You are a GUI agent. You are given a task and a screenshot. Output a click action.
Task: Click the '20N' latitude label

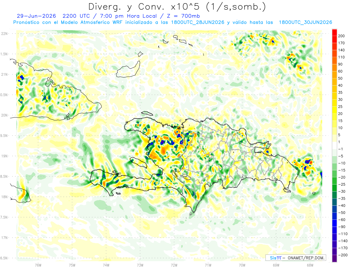[x=4, y=115]
